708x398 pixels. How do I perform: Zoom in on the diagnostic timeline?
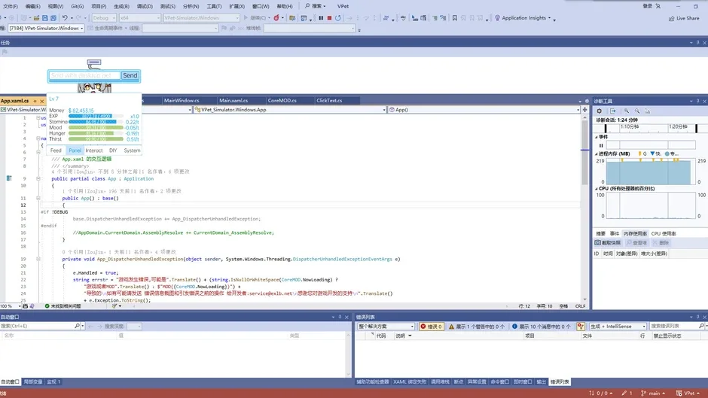(x=627, y=111)
